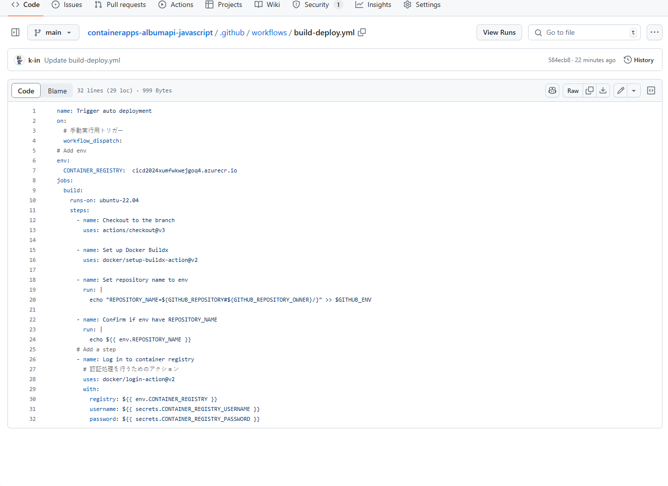Click the '# Add a step' comment

click(96, 349)
